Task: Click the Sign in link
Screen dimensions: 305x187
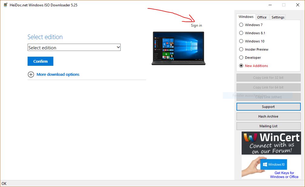Action: 196,25
